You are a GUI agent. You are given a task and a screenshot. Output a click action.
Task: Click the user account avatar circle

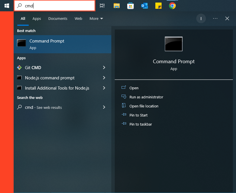[201, 18]
